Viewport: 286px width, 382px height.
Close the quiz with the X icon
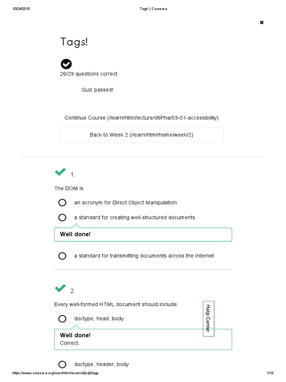pos(261,22)
